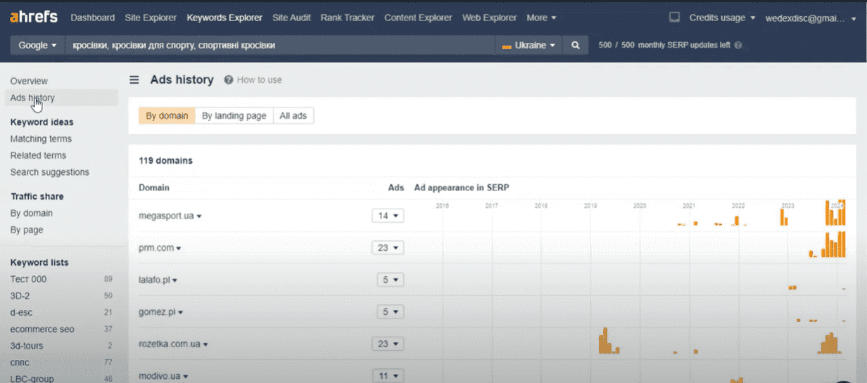Switch to By landing page tab
This screenshot has height=383, width=867.
click(x=234, y=116)
